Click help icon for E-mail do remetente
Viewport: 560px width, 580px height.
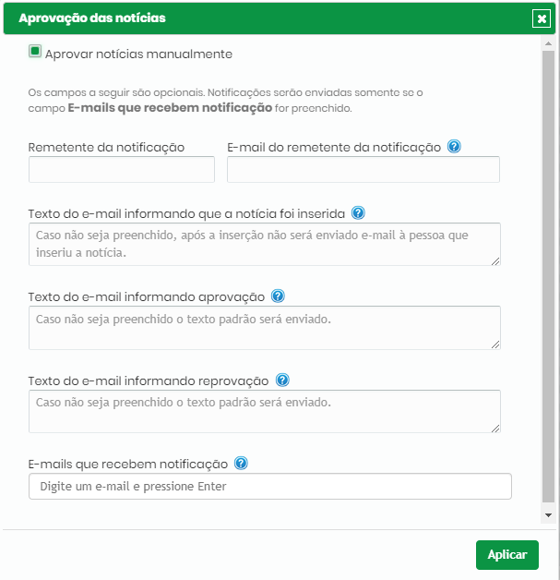click(x=454, y=147)
